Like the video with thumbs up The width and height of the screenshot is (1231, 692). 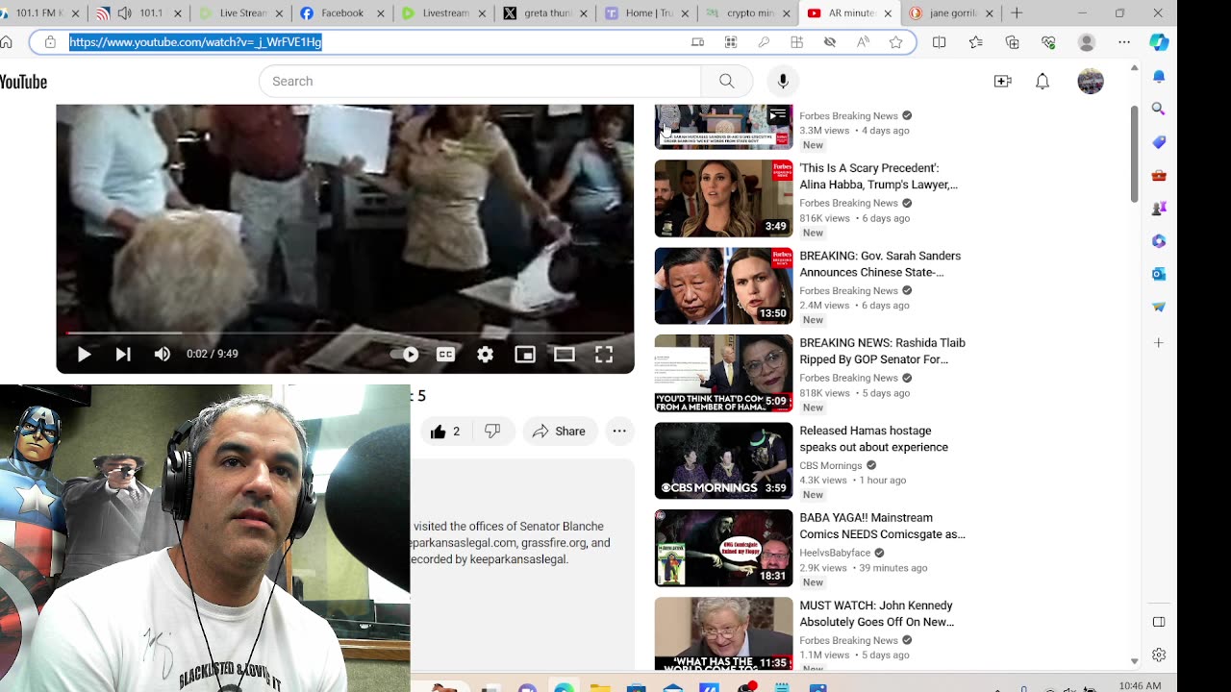coord(445,432)
